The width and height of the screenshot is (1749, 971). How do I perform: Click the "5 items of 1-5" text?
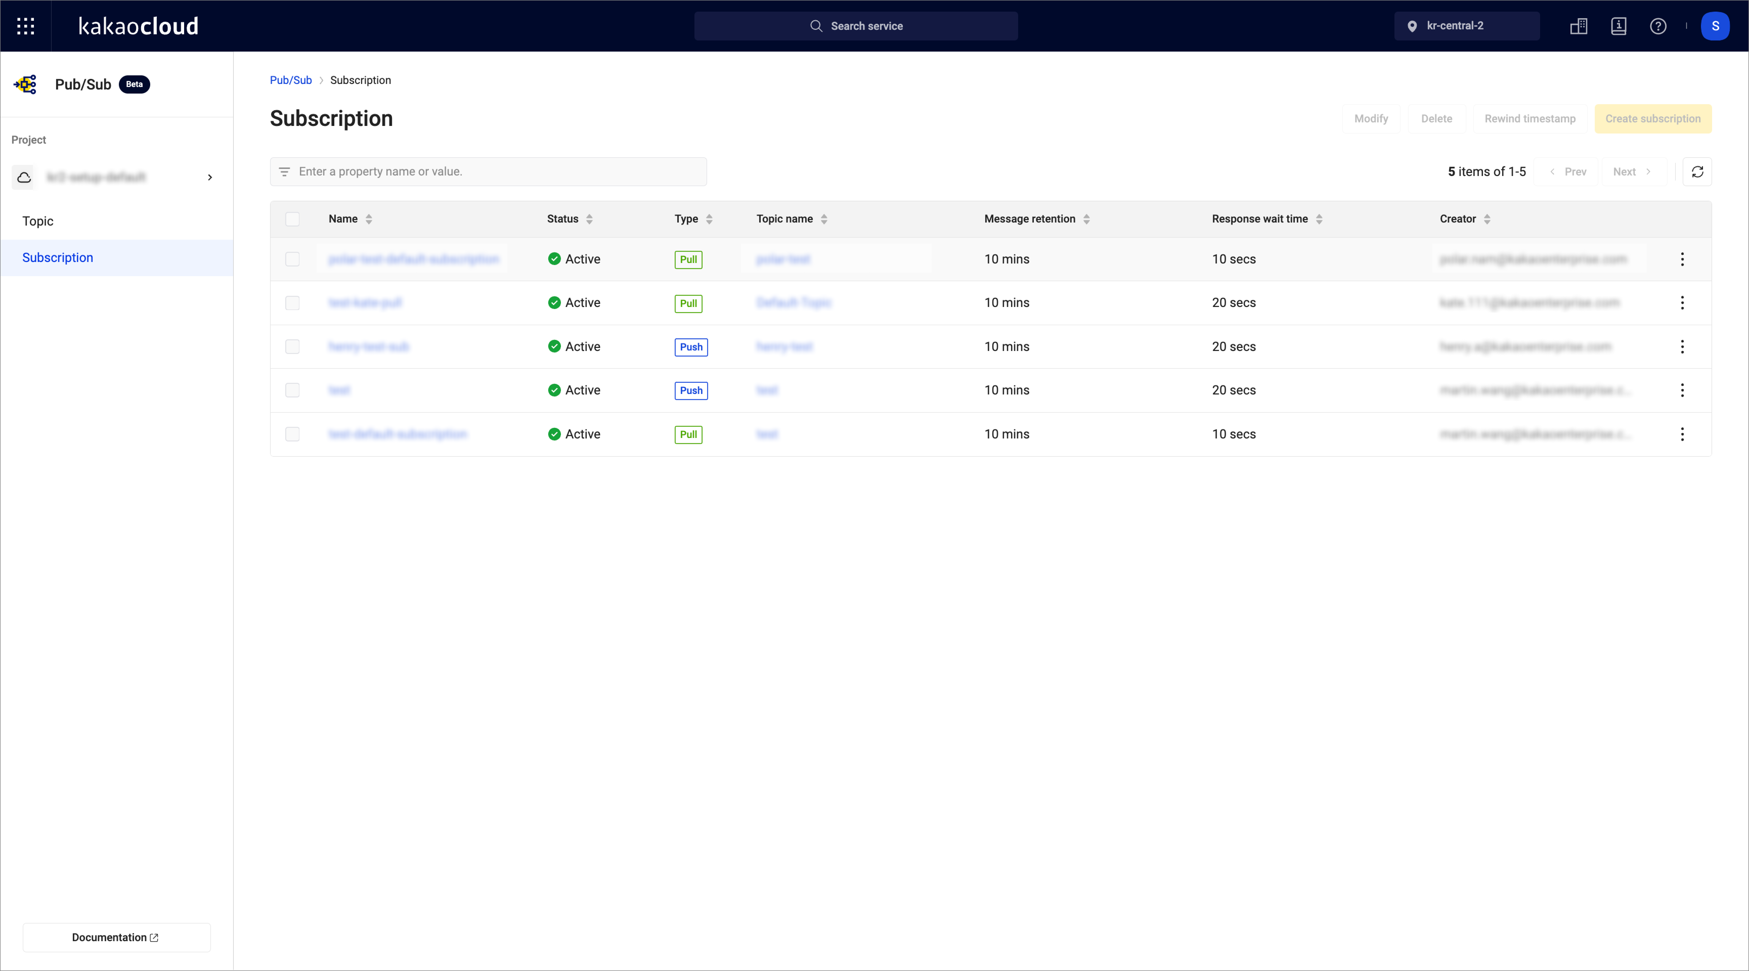click(1487, 172)
